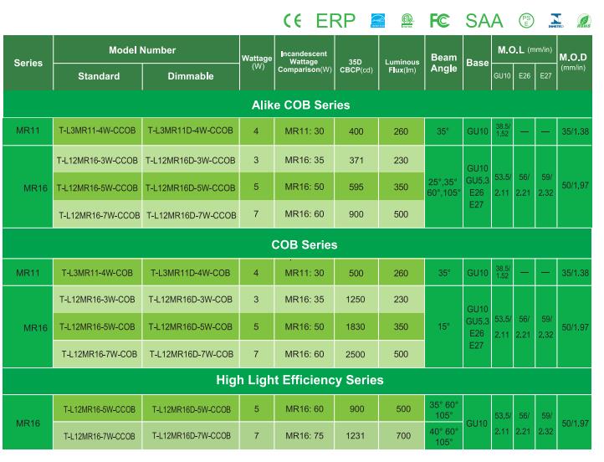Click the 35D CBCP column header

[355, 63]
